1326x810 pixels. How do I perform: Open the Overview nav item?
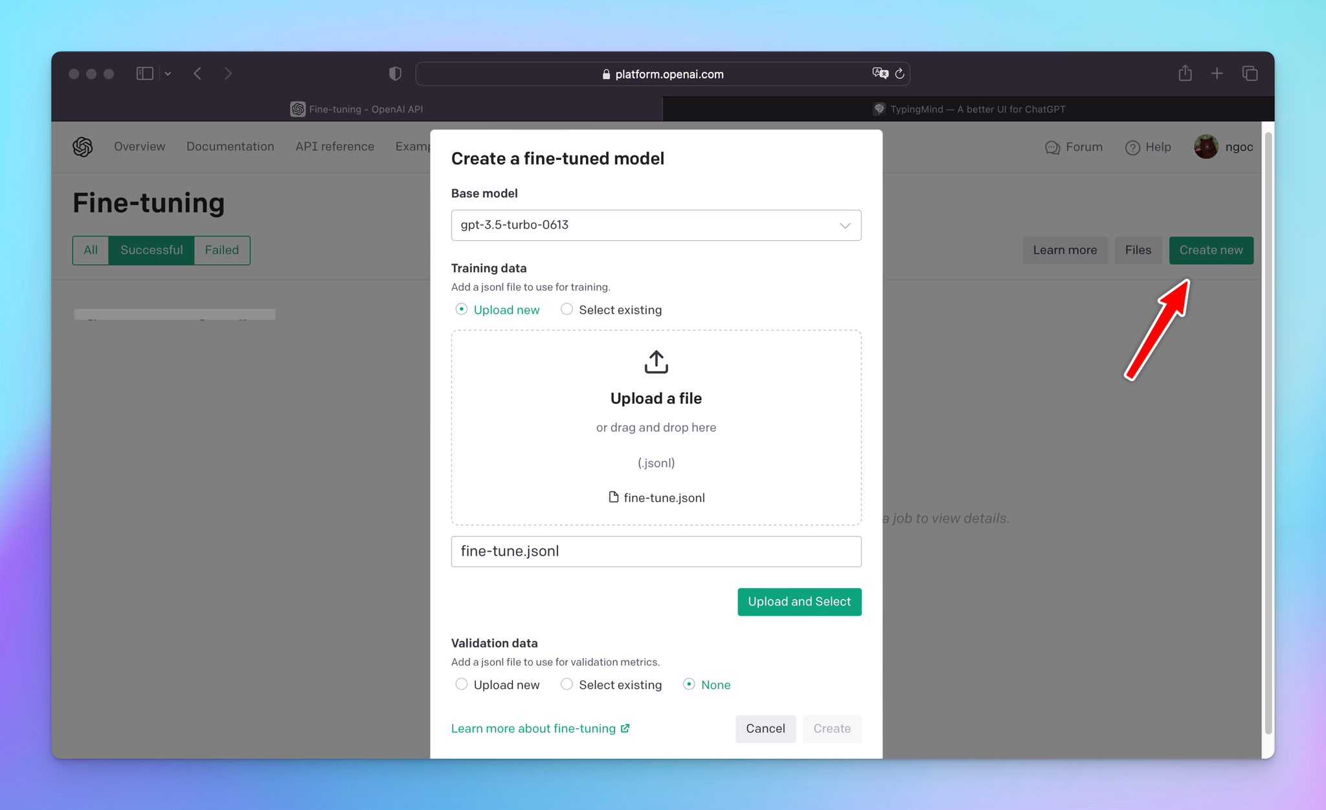tap(139, 147)
